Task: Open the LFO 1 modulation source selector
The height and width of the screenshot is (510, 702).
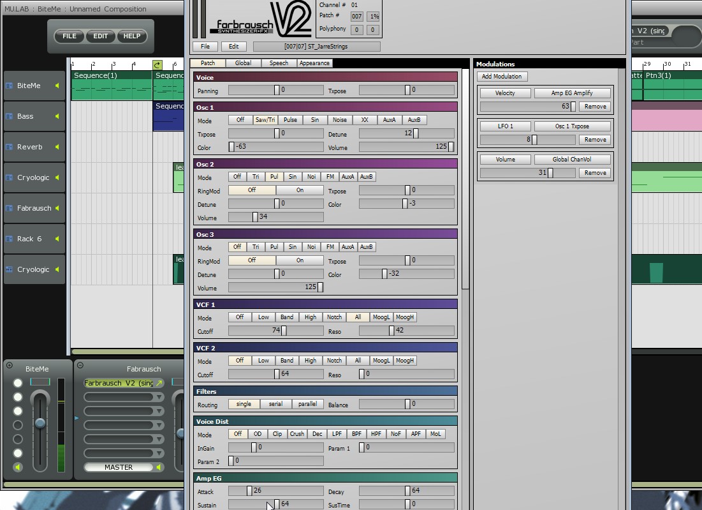Action: [505, 126]
